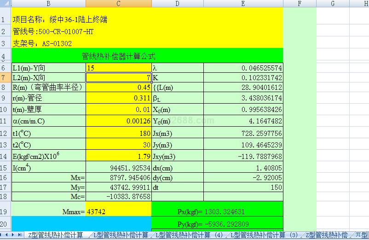Select the t1 temperature value cell 180
This screenshot has width=369, height=240.
tap(118, 134)
